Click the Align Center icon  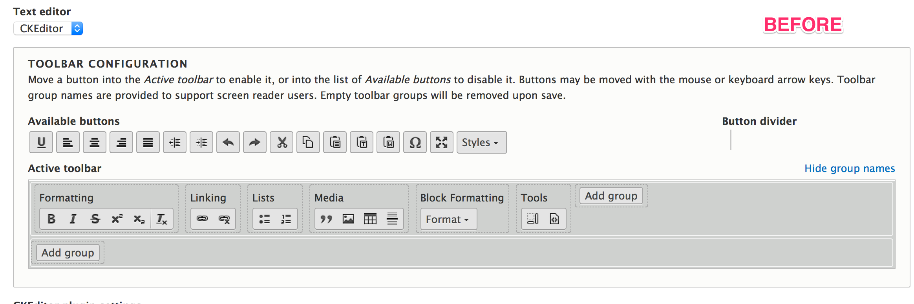pos(94,142)
